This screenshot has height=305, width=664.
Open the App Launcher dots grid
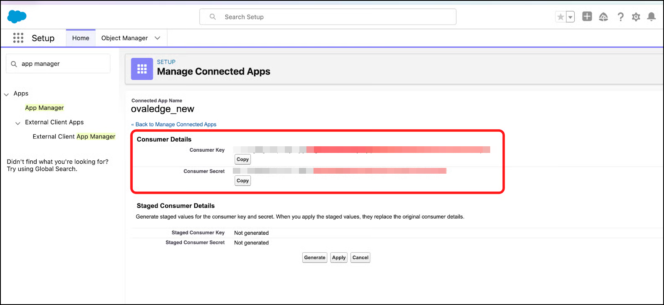click(18, 38)
